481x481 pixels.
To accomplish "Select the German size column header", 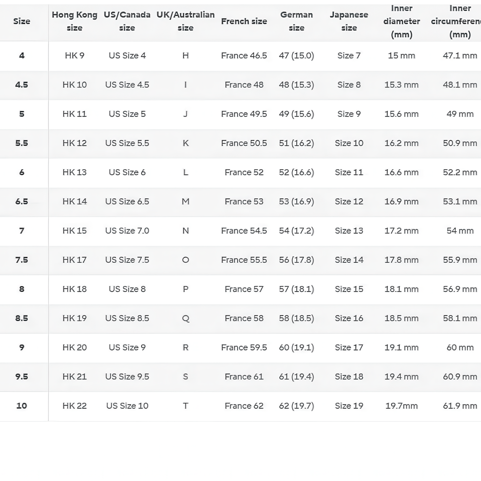I will pos(296,21).
